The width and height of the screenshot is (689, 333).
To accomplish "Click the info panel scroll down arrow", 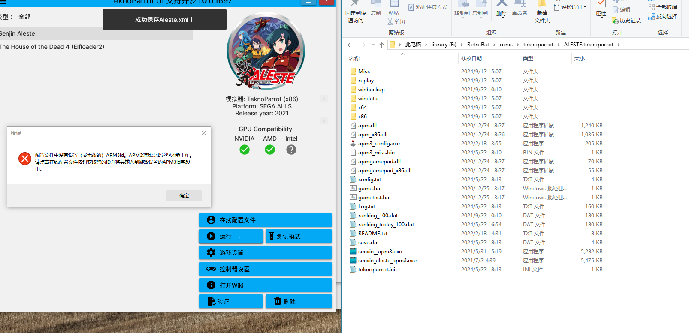I will [324, 121].
